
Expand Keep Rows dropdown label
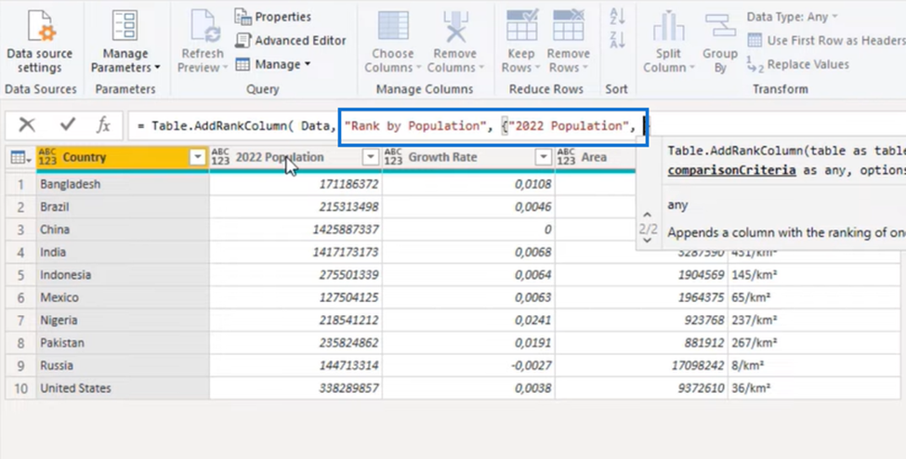pyautogui.click(x=520, y=60)
